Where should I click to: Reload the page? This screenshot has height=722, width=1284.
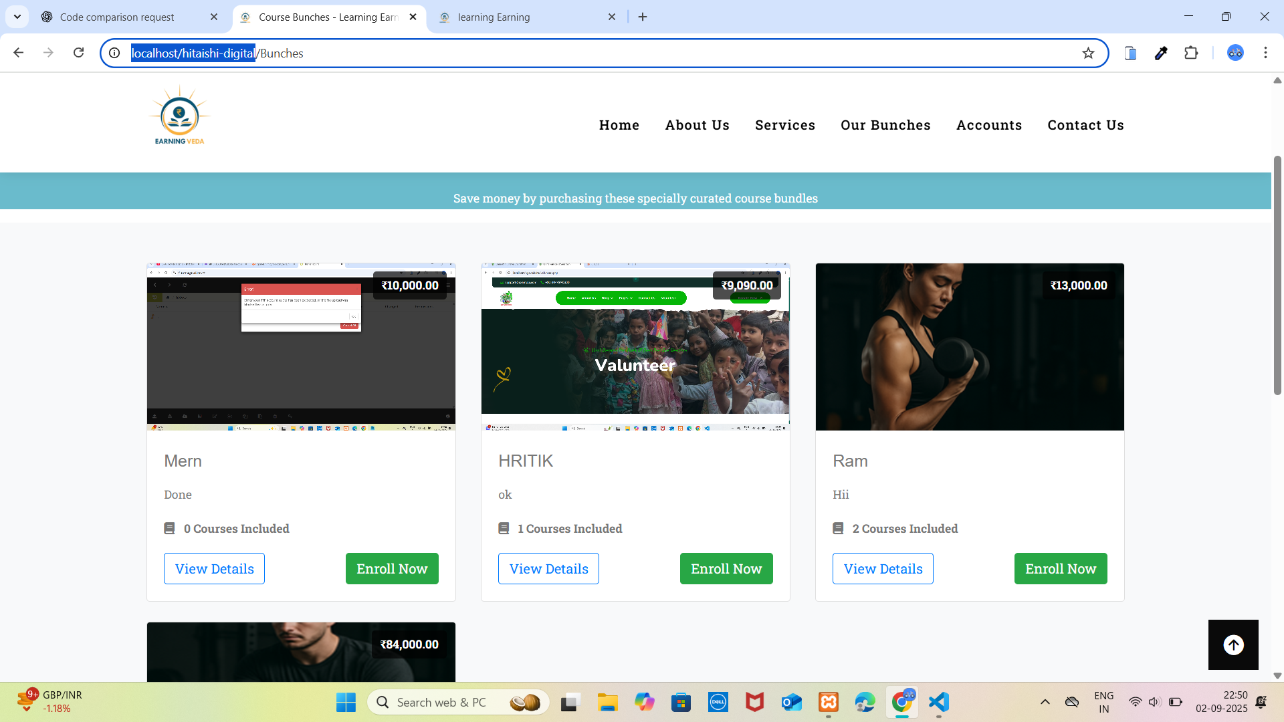pos(78,53)
